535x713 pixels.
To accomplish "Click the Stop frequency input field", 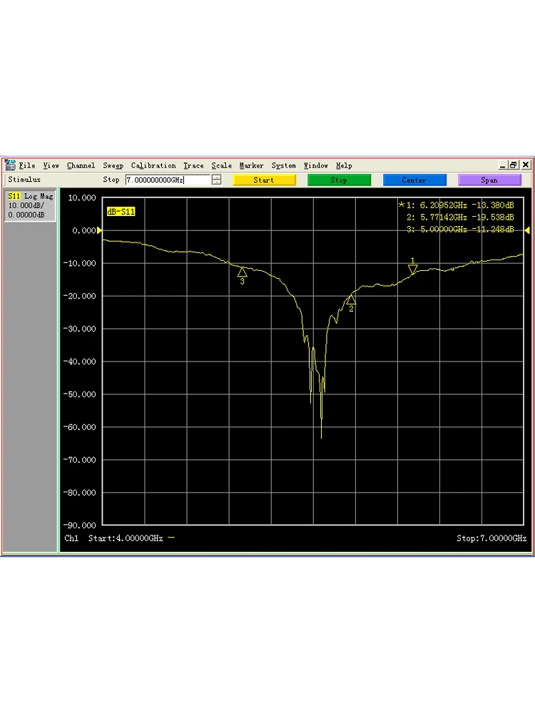I will (x=168, y=180).
